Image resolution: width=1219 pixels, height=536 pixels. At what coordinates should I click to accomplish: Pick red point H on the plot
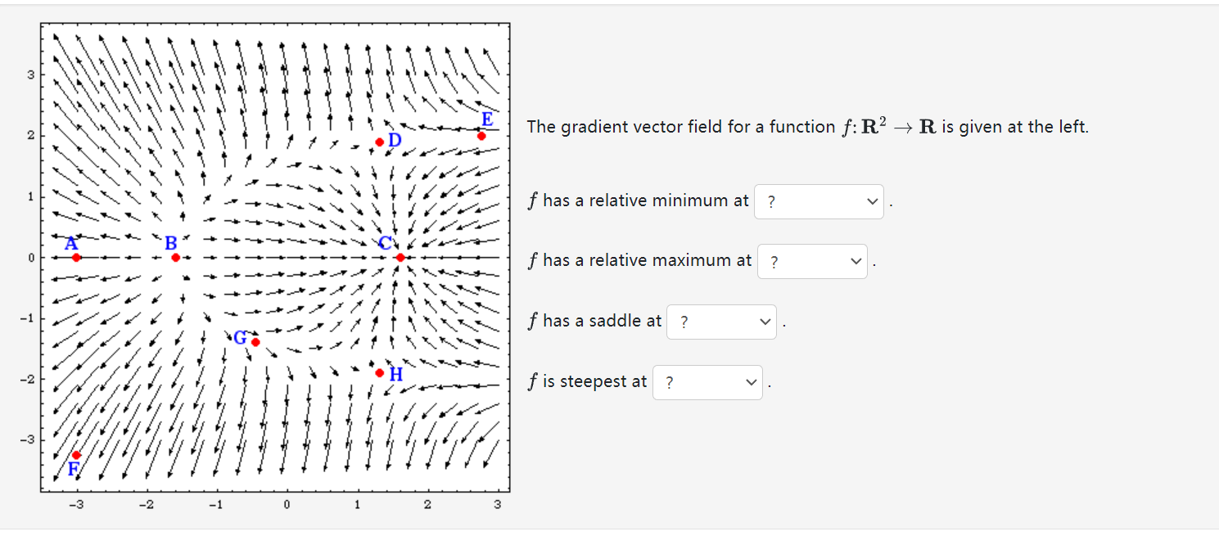380,373
